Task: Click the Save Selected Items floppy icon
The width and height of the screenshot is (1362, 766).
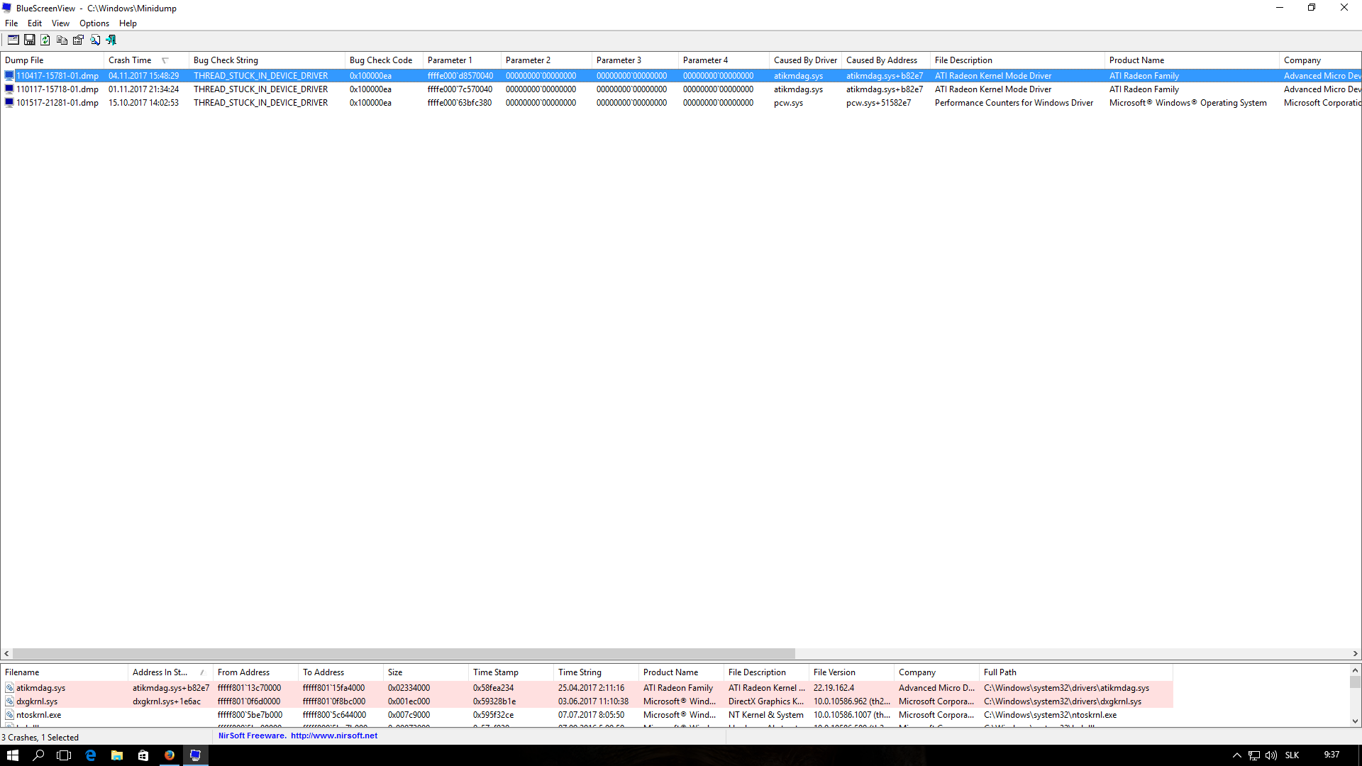Action: 29,40
